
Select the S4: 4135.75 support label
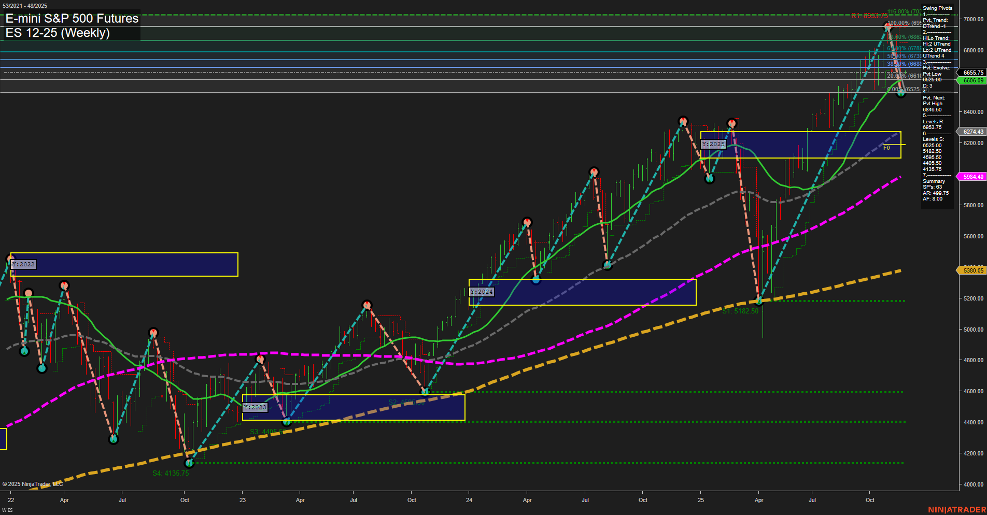[171, 472]
